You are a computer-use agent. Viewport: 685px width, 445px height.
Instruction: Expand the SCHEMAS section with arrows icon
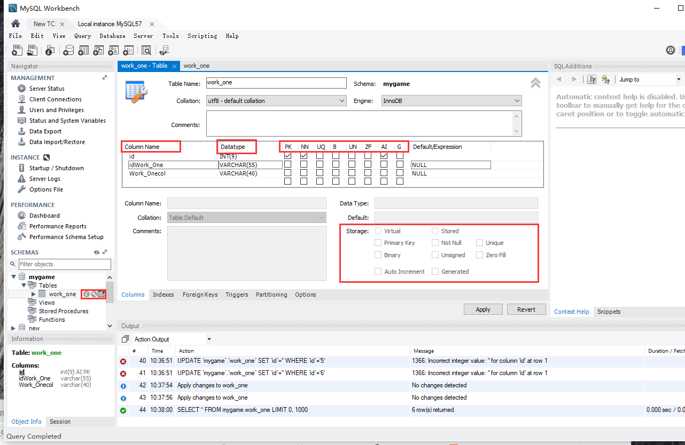tap(105, 252)
